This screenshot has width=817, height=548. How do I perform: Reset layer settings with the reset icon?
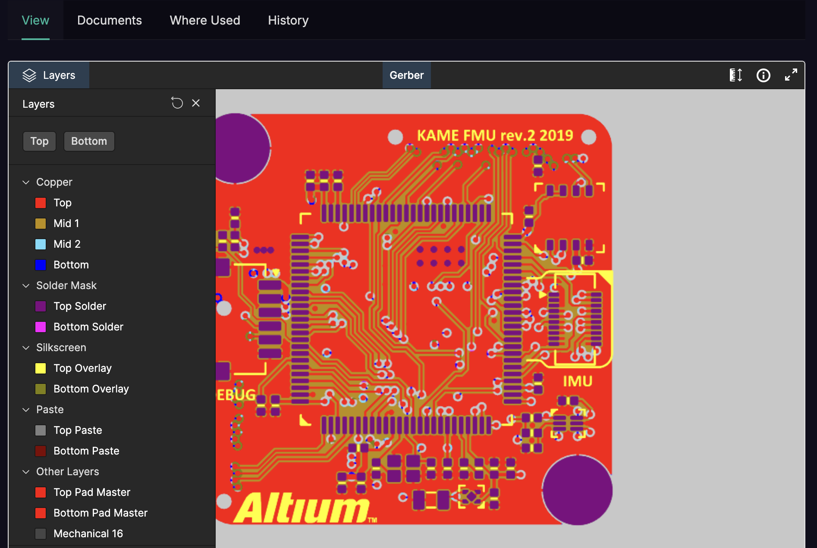(177, 103)
